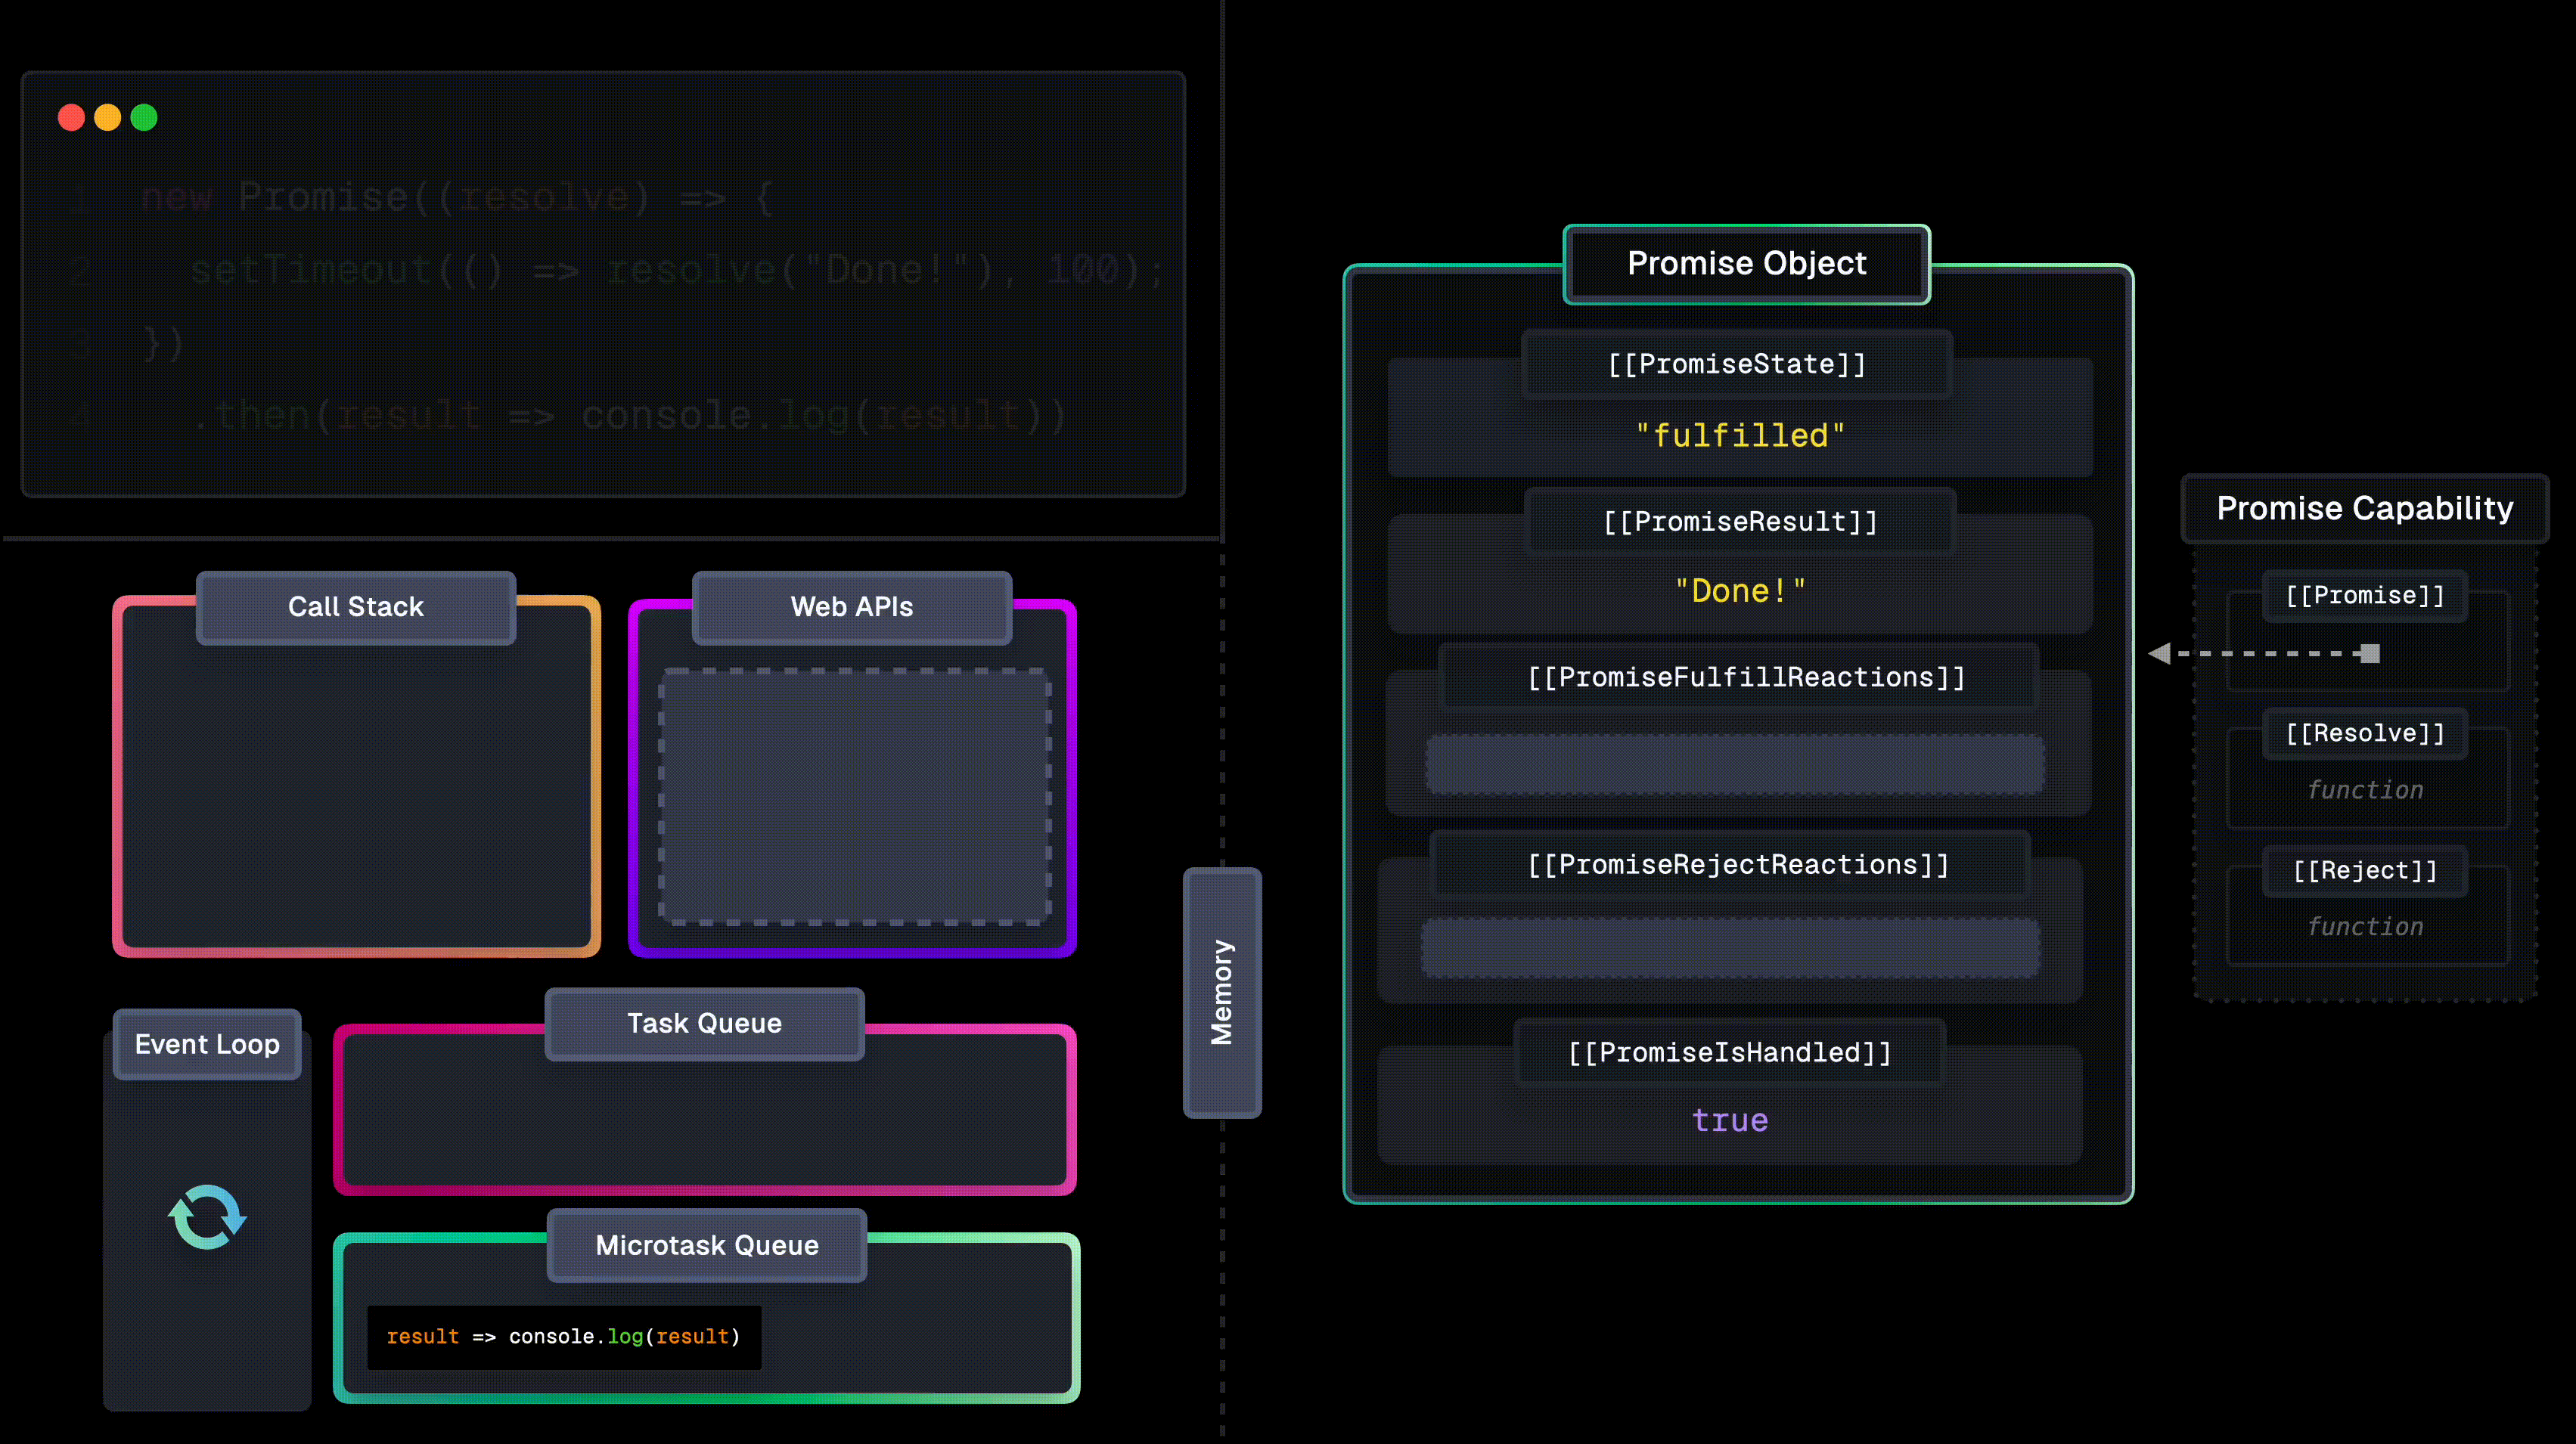2576x1444 pixels.
Task: Click the "fulfilled" state value
Action: pos(1740,435)
